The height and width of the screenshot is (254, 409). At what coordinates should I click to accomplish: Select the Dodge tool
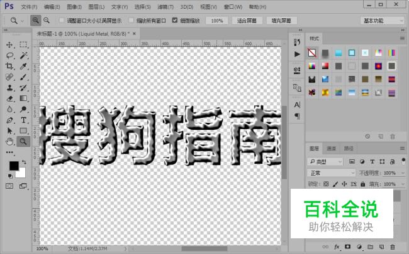point(23,109)
